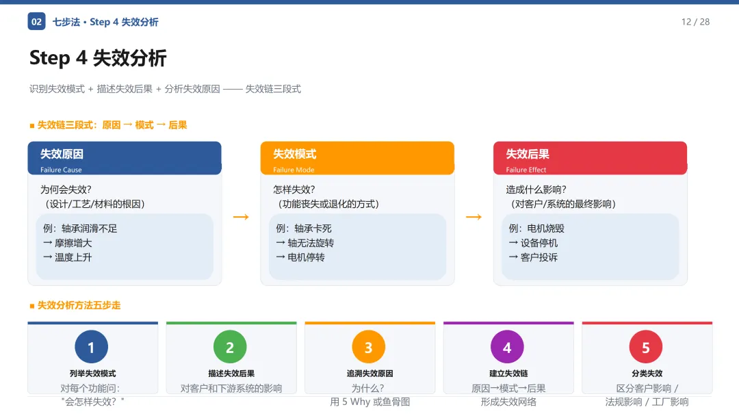
Task: Click the quoted text '会怎样失效?'
Action: [x=93, y=402]
